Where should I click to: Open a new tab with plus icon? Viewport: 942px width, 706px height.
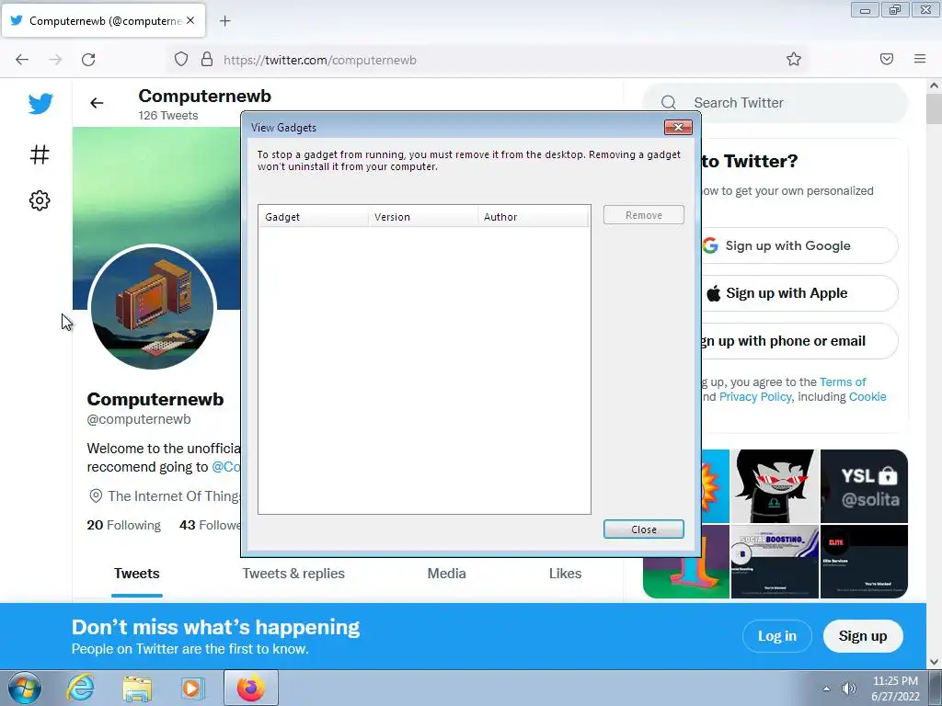click(x=224, y=21)
